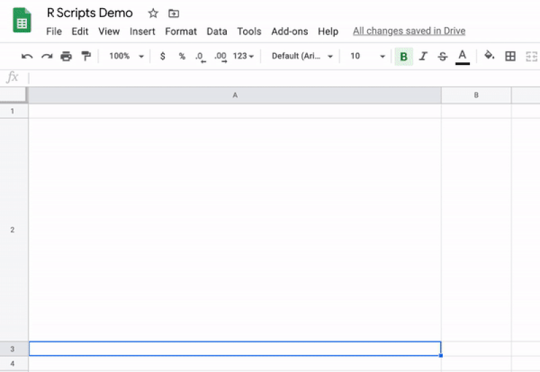This screenshot has height=372, width=540.
Task: Increase decimal places
Action: pyautogui.click(x=221, y=57)
